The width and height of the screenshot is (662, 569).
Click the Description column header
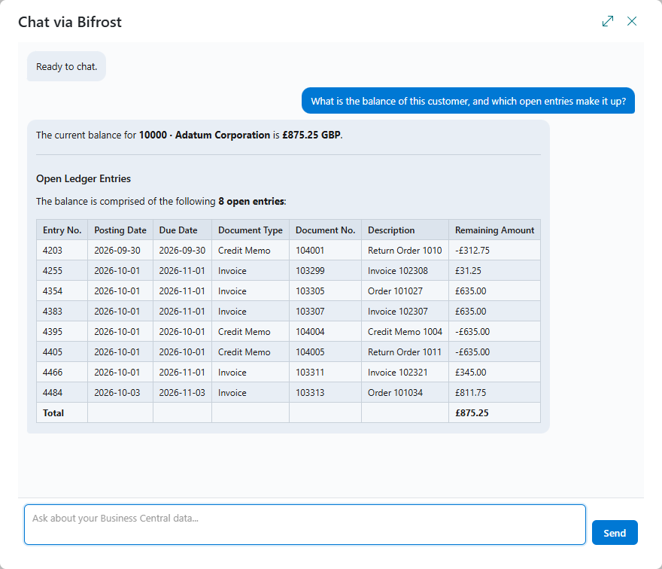point(405,230)
